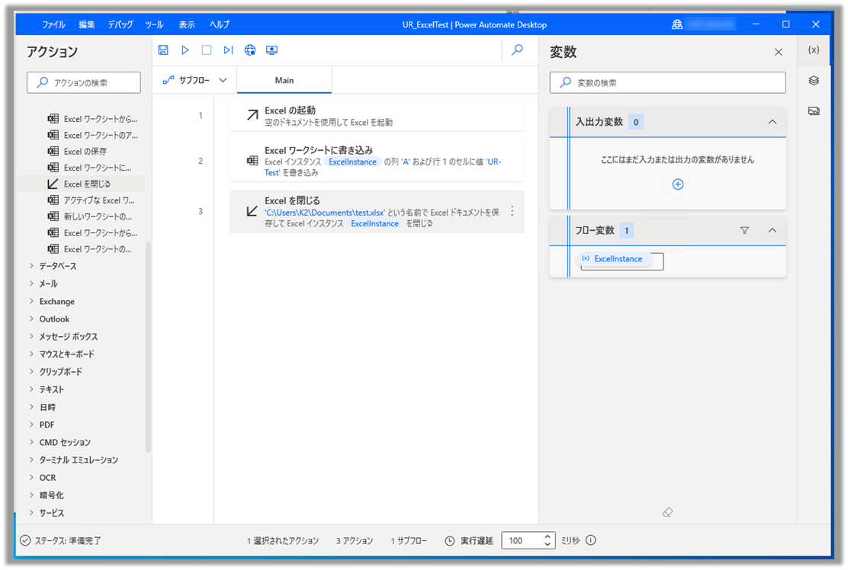Collapse the 入出力変数 section

click(773, 122)
